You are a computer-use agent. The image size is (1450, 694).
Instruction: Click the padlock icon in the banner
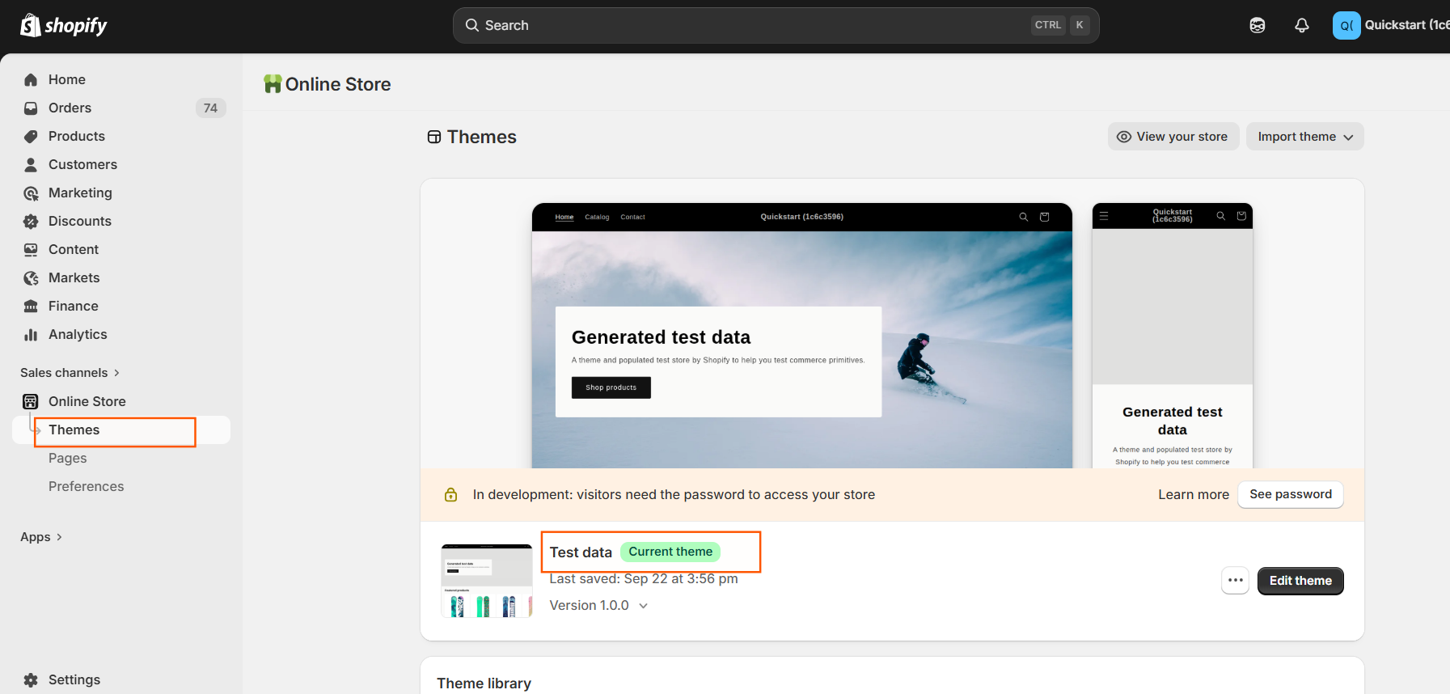(451, 495)
